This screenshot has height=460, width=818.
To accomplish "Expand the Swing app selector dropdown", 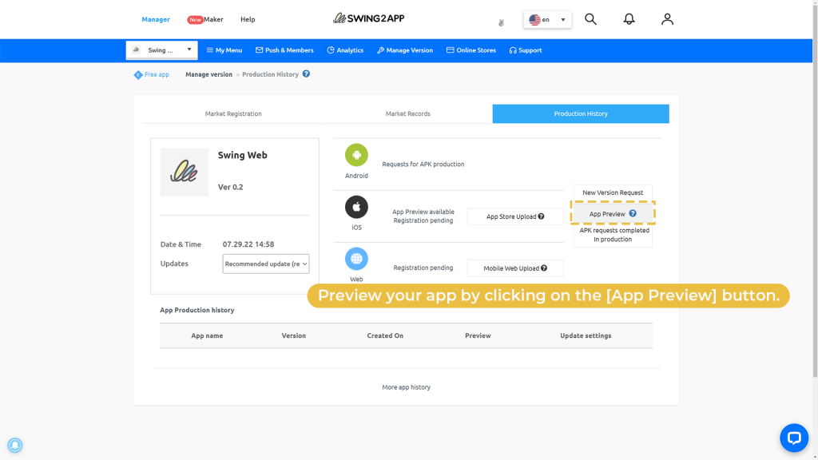I will [x=161, y=50].
